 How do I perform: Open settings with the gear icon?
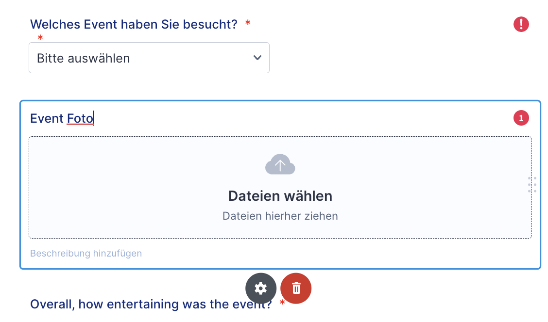pyautogui.click(x=261, y=289)
